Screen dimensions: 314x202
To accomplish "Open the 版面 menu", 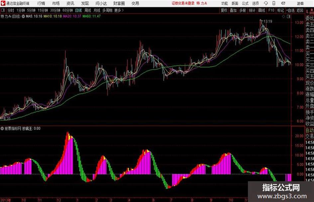I will 235,3.
